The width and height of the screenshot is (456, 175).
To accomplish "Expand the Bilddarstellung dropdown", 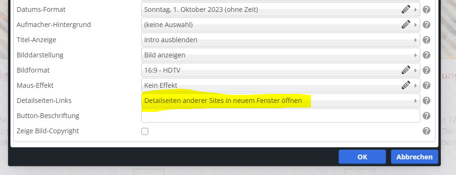I will pos(281,55).
